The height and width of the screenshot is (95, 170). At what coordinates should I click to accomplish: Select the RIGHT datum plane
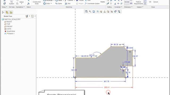point(8,22)
